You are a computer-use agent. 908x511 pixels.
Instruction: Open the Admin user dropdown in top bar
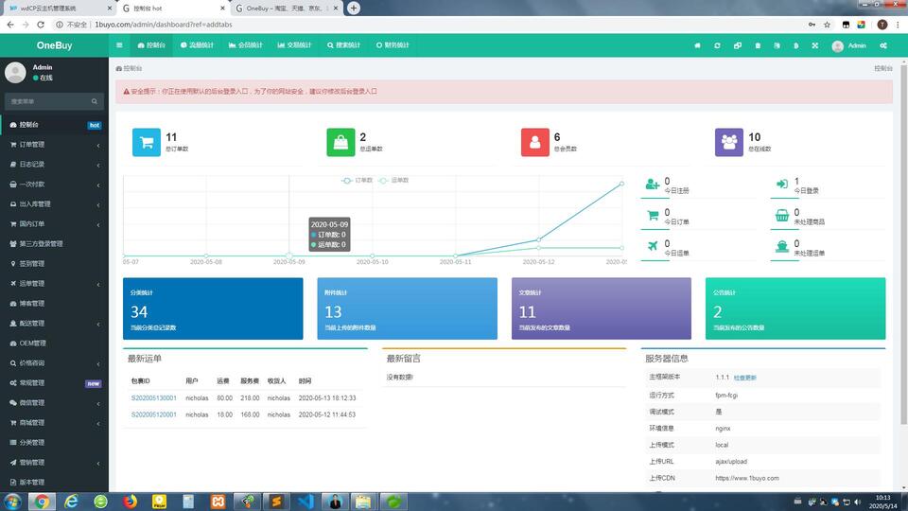pos(848,45)
